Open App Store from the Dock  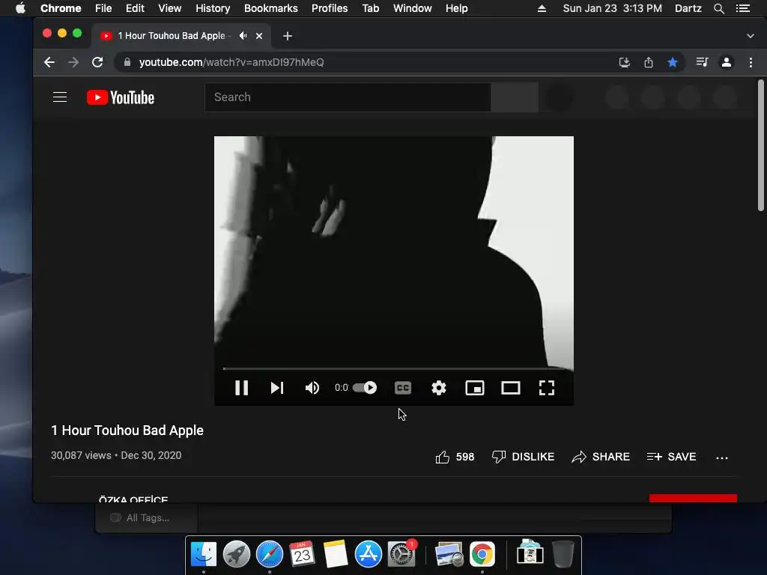point(369,555)
